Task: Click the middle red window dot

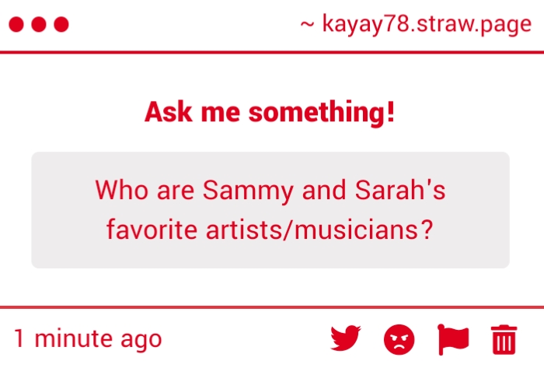Action: 39,24
